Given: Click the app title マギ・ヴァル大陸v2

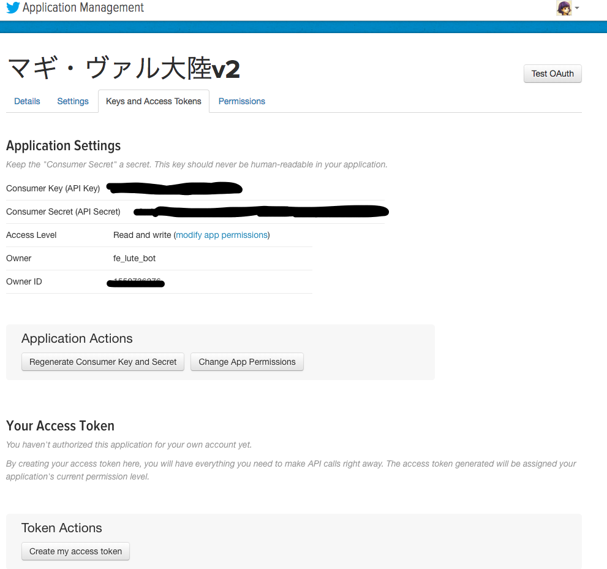Looking at the screenshot, I should point(124,68).
